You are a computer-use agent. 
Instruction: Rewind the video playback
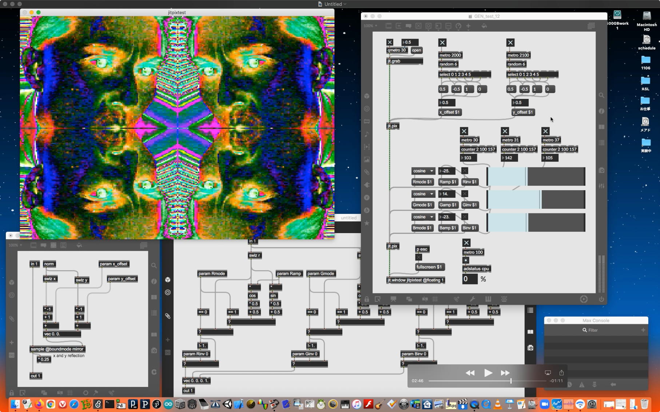[x=470, y=373]
